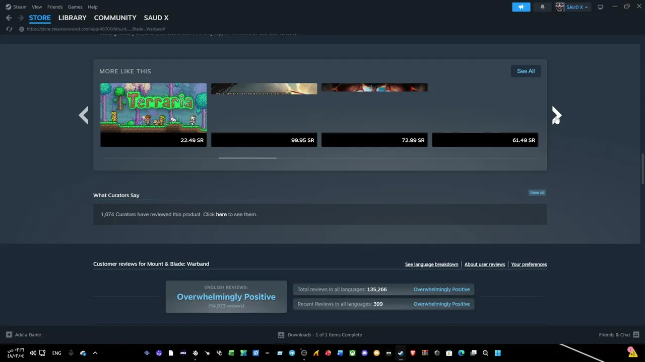Click the 'here' link to see curators
The image size is (645, 362).
pos(221,215)
